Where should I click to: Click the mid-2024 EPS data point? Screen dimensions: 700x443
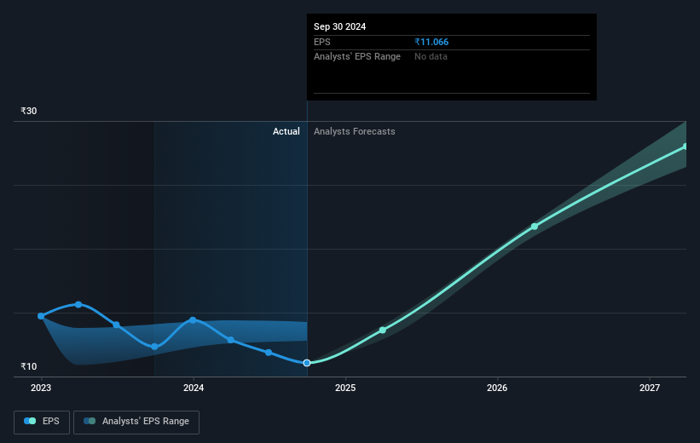269,353
